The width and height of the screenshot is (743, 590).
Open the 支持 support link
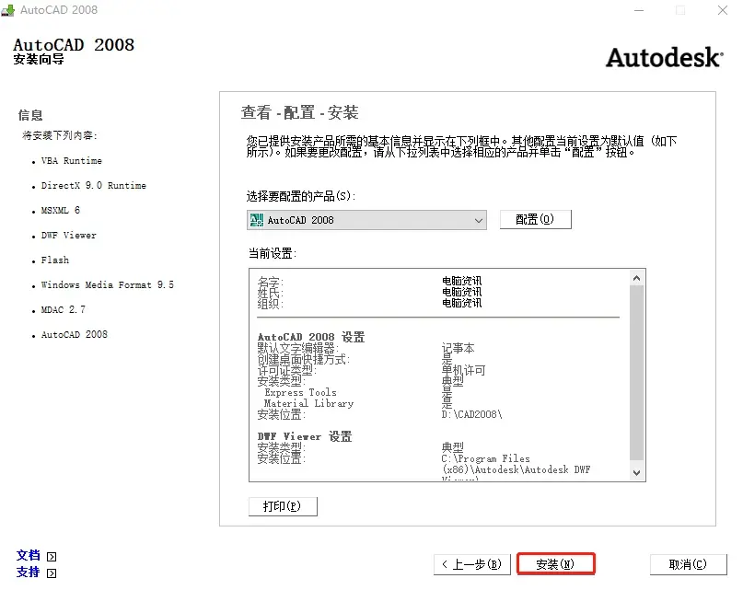[28, 572]
